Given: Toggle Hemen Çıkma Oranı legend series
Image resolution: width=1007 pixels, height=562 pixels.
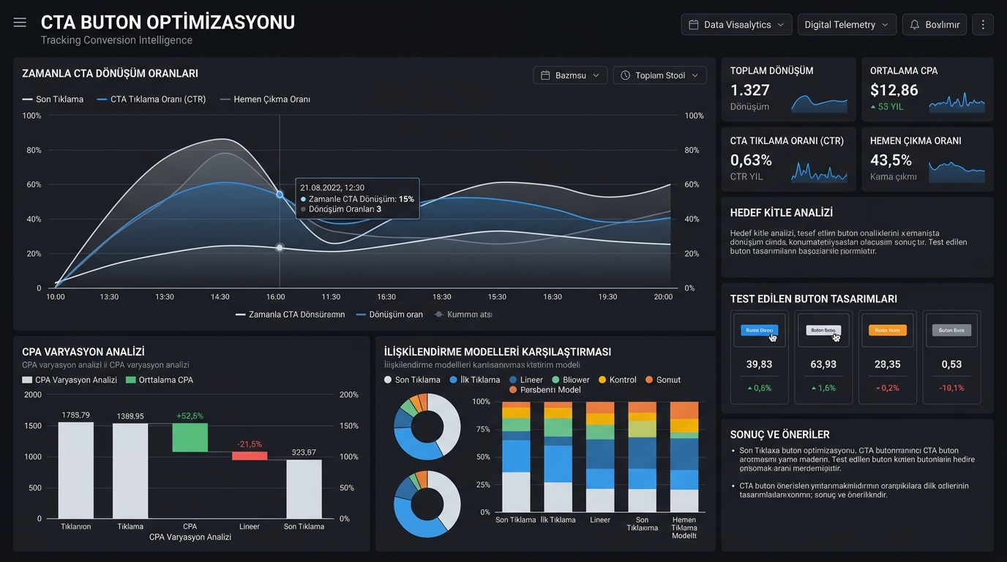Looking at the screenshot, I should pyautogui.click(x=265, y=100).
